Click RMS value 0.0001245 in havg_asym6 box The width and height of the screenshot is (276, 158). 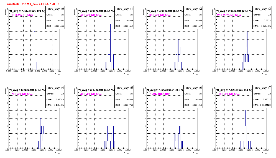click(197, 105)
